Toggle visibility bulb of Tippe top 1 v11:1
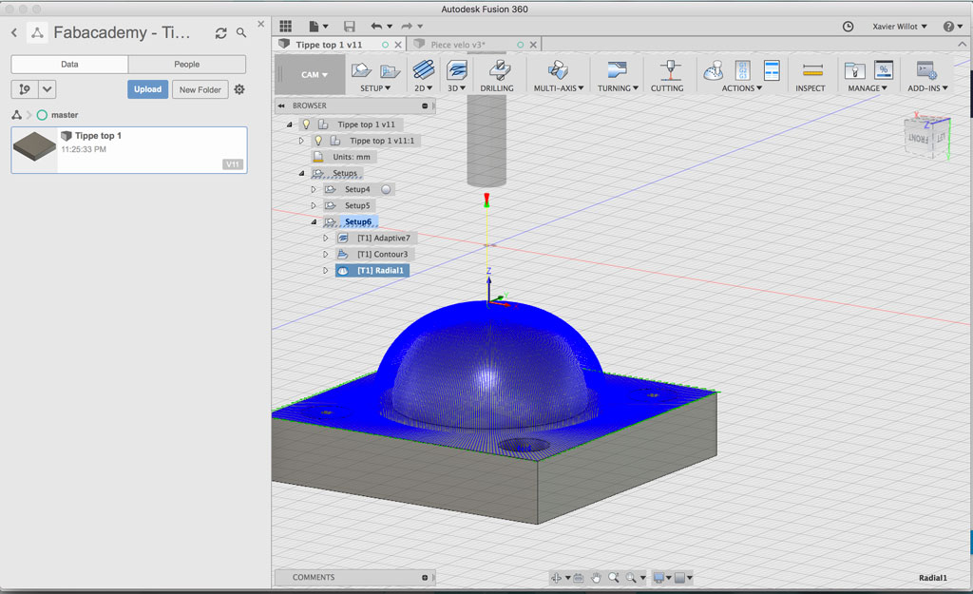973x594 pixels. 318,141
